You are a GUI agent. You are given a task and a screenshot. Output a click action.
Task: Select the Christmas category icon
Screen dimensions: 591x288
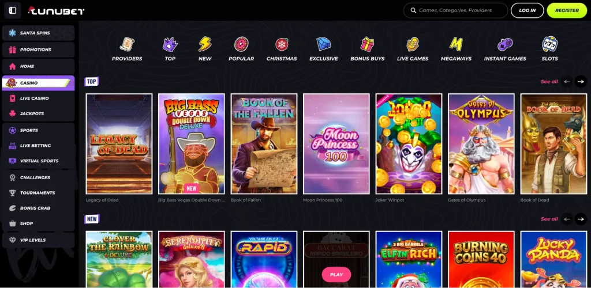282,44
